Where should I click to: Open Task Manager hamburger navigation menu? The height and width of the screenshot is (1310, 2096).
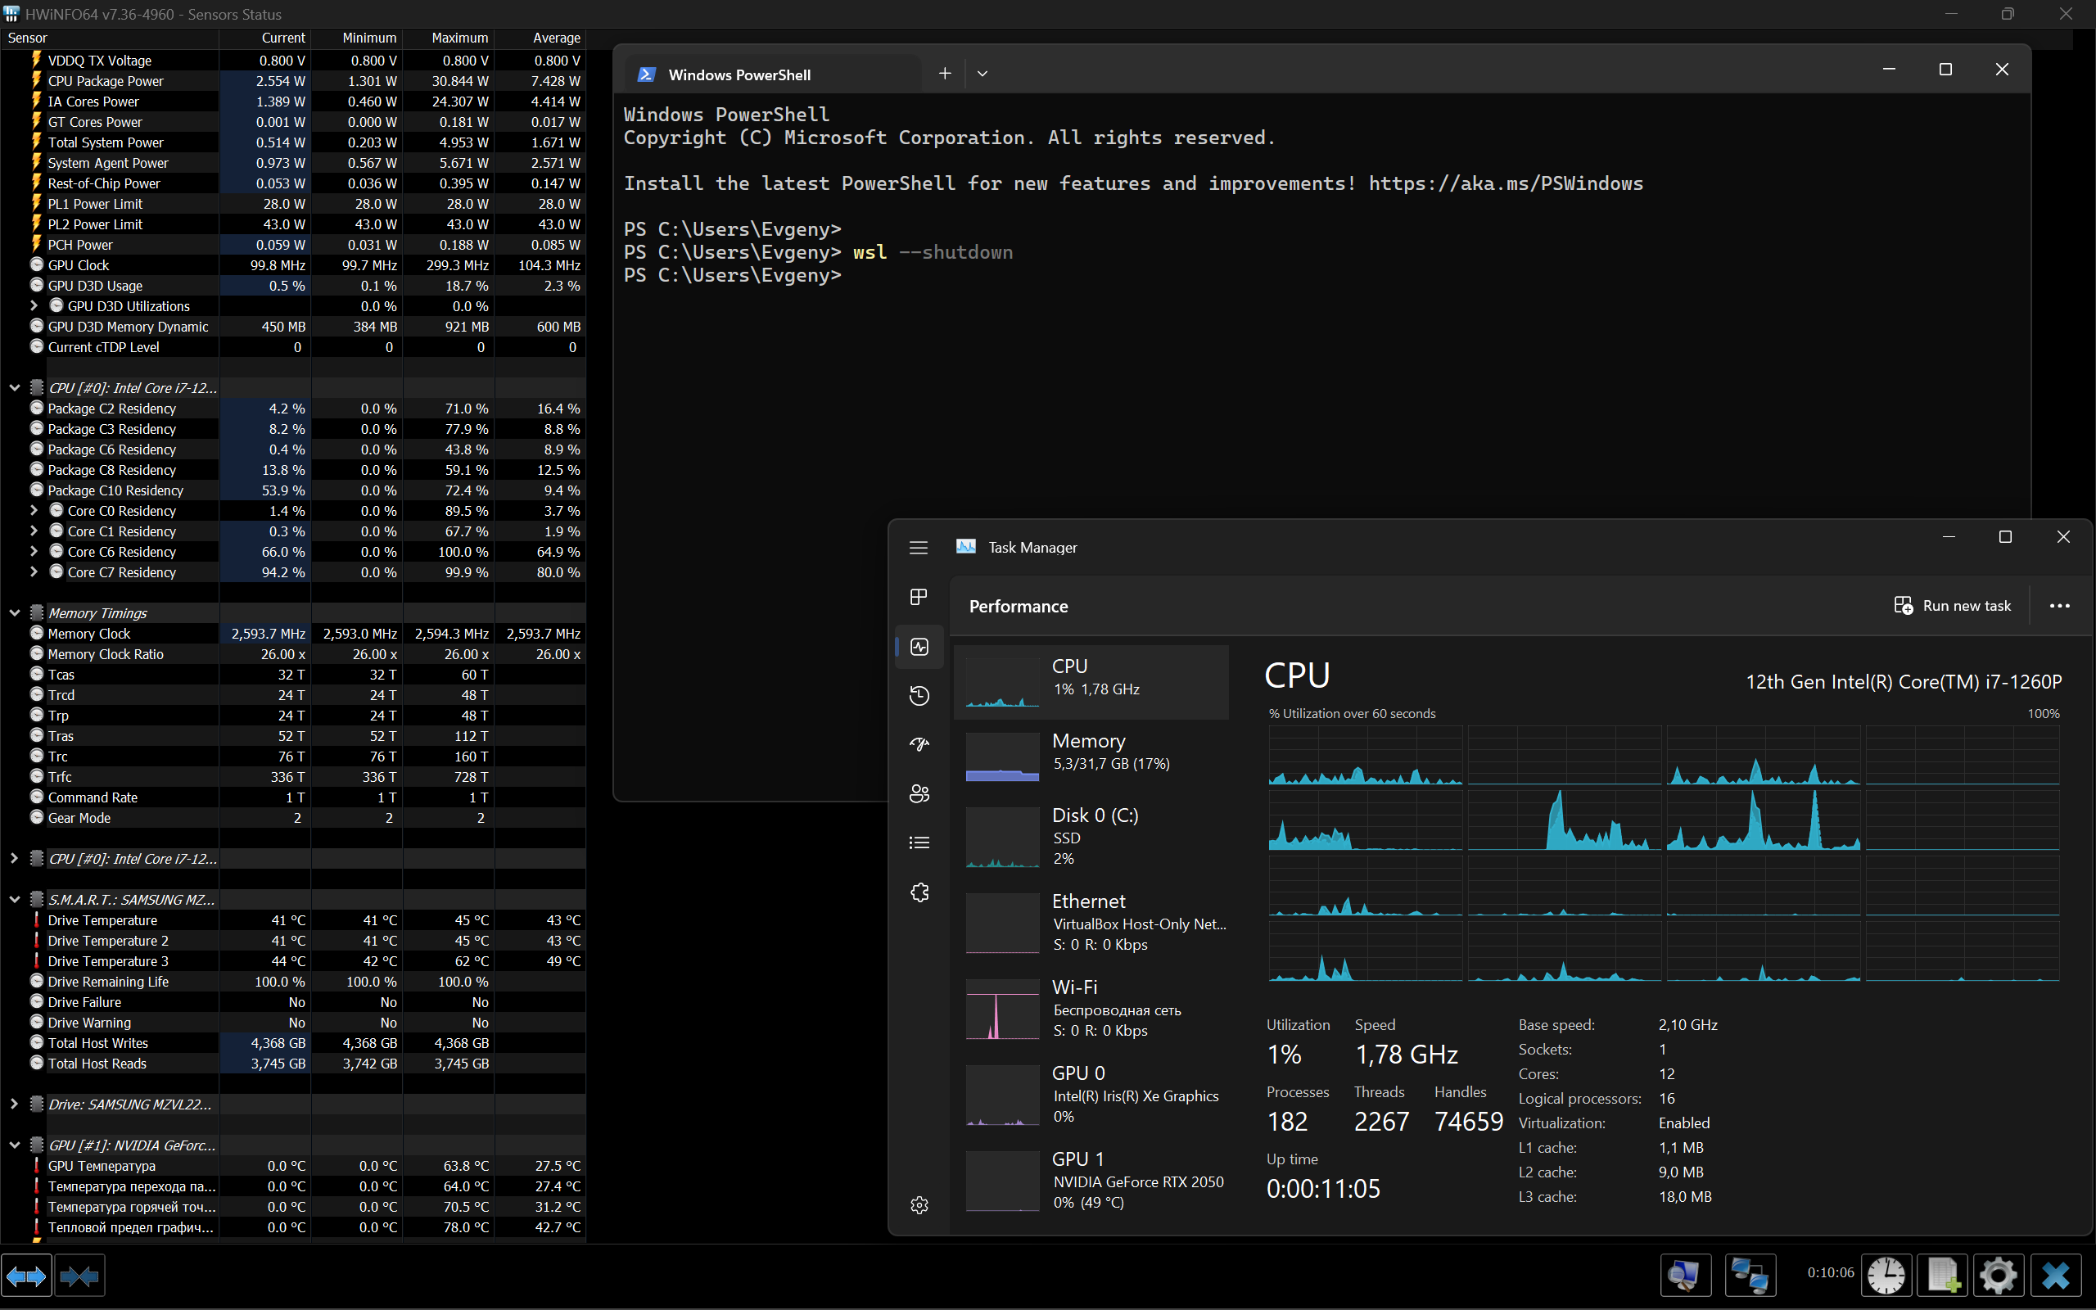(x=918, y=547)
